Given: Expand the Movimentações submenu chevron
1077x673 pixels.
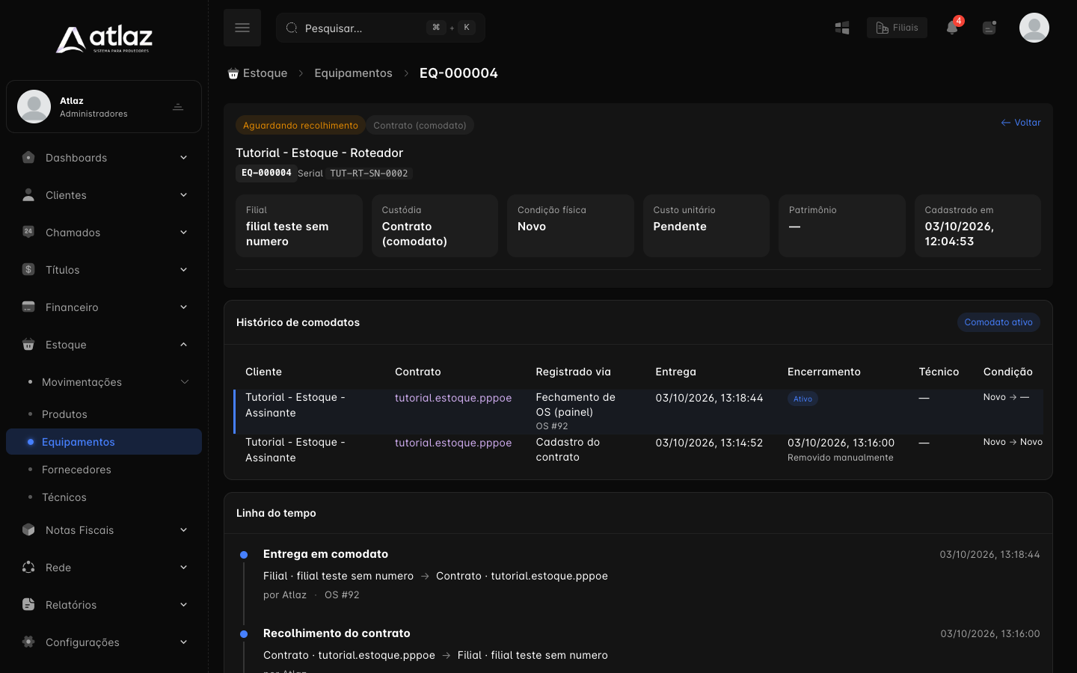Looking at the screenshot, I should 185,382.
